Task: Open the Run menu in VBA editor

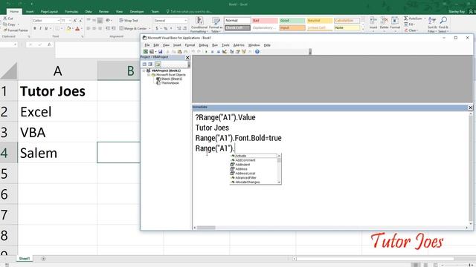Action: click(215, 45)
